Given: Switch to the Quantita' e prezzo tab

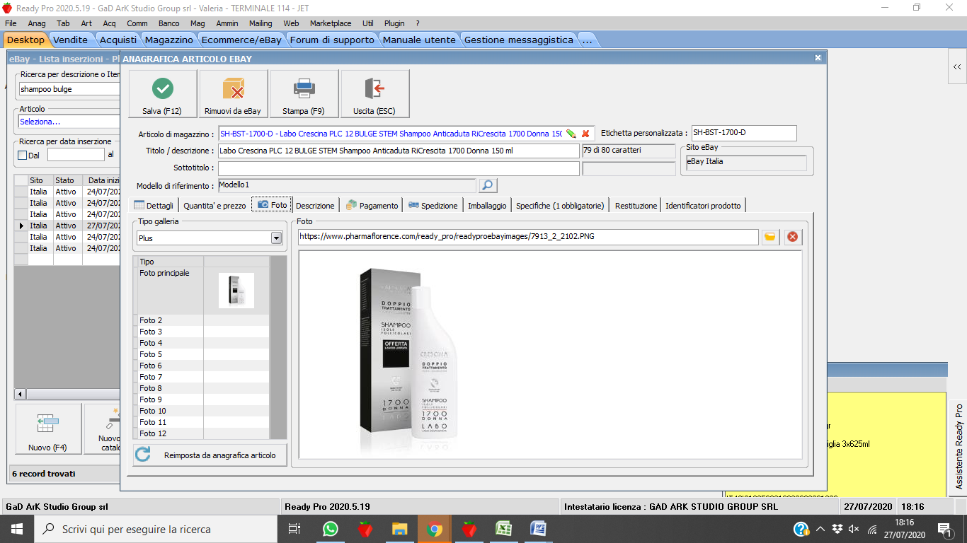Looking at the screenshot, I should coord(214,206).
